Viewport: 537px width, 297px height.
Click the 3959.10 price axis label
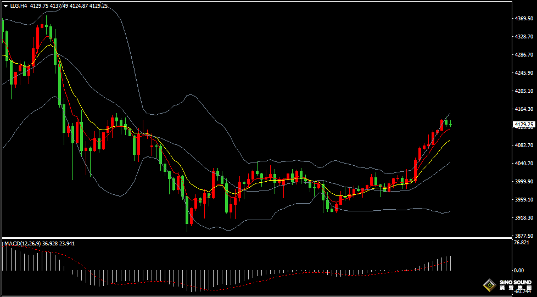[x=524, y=200]
